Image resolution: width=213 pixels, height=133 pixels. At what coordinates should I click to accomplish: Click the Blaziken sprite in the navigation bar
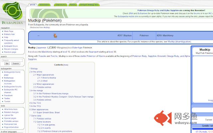(x=55, y=36)
